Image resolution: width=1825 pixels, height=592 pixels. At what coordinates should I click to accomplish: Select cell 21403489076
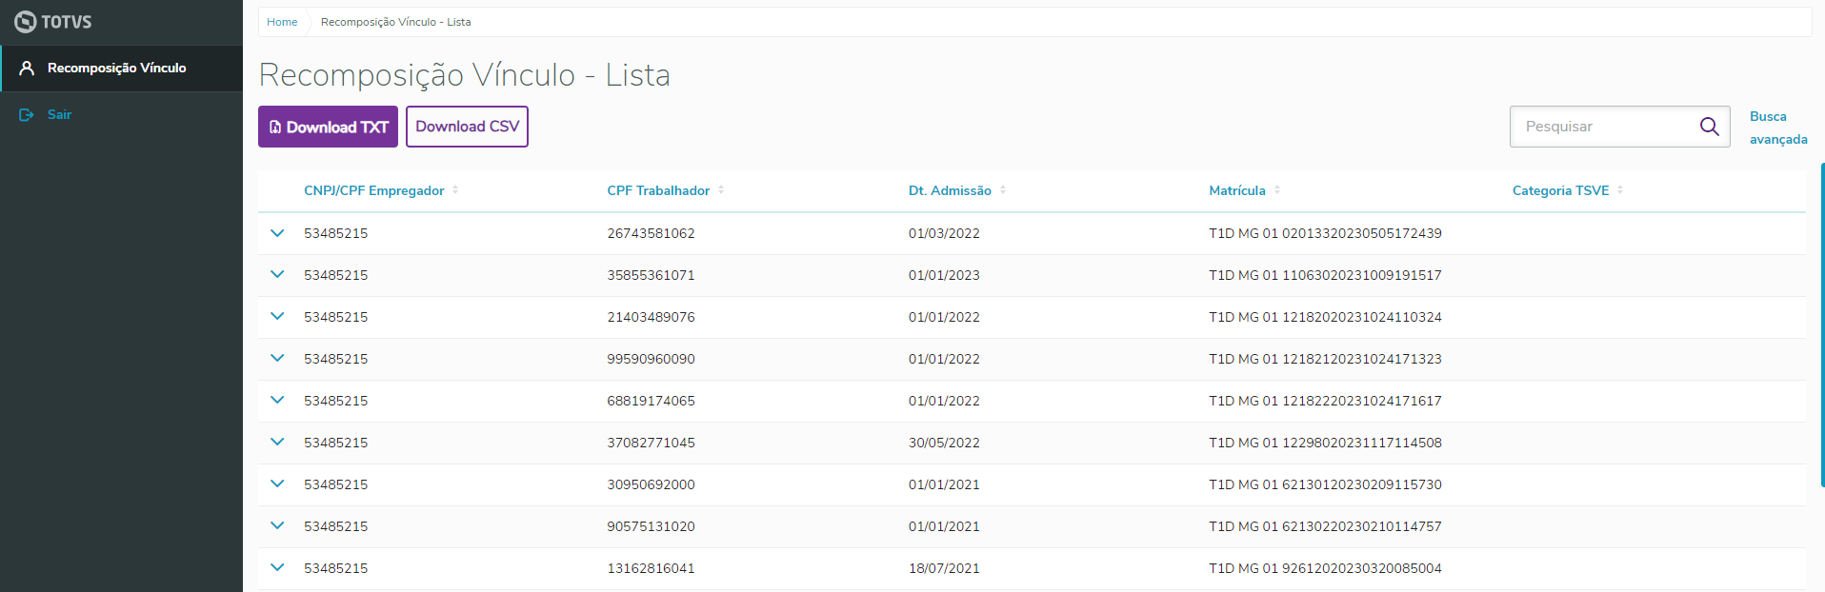pyautogui.click(x=651, y=317)
